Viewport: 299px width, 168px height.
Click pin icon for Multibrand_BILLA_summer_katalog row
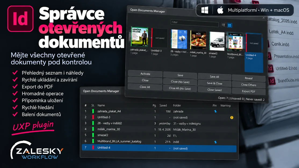pos(215,142)
